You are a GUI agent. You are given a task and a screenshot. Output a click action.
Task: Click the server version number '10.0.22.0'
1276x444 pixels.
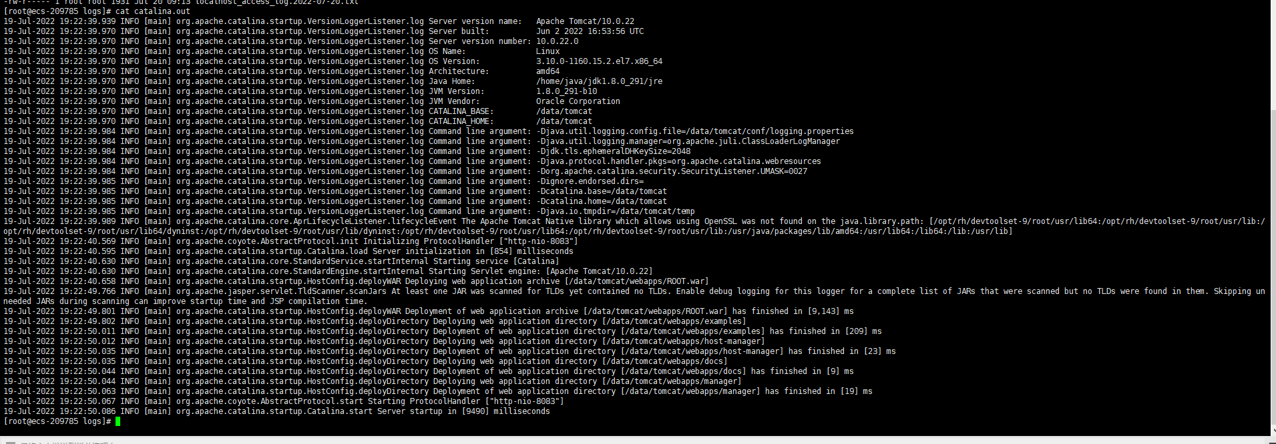coord(557,41)
